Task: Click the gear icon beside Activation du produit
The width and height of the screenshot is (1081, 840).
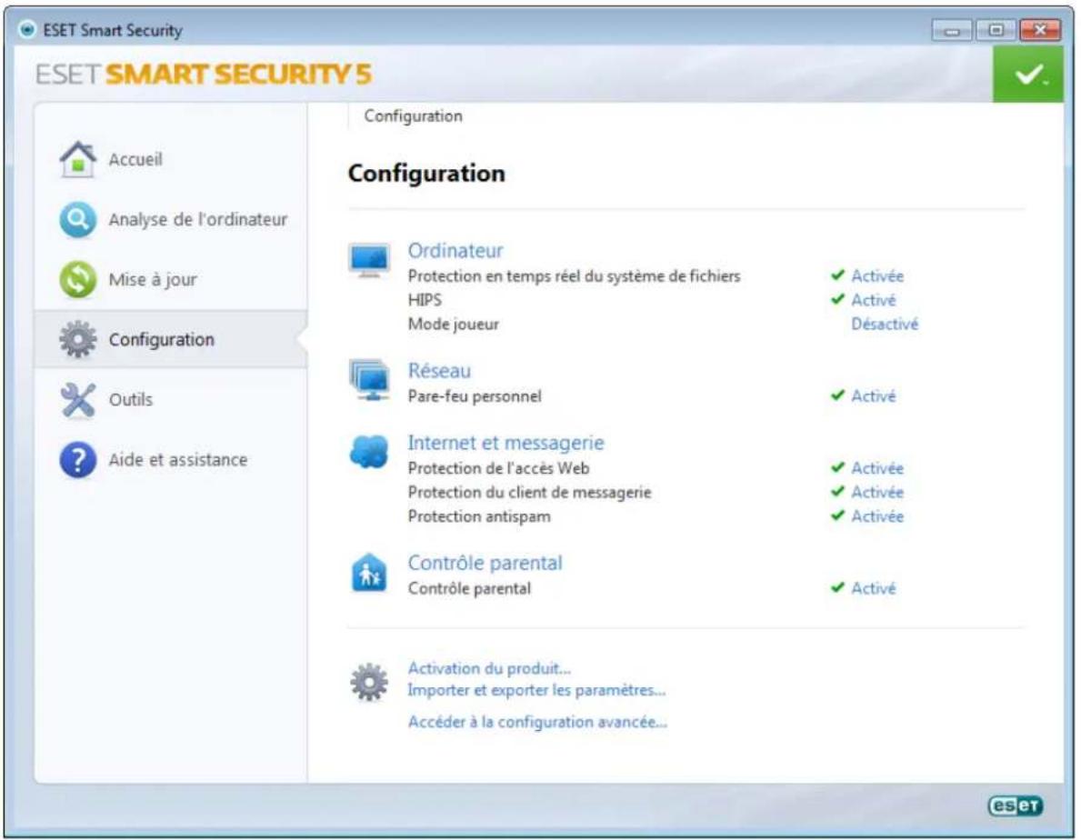Action: (x=369, y=682)
